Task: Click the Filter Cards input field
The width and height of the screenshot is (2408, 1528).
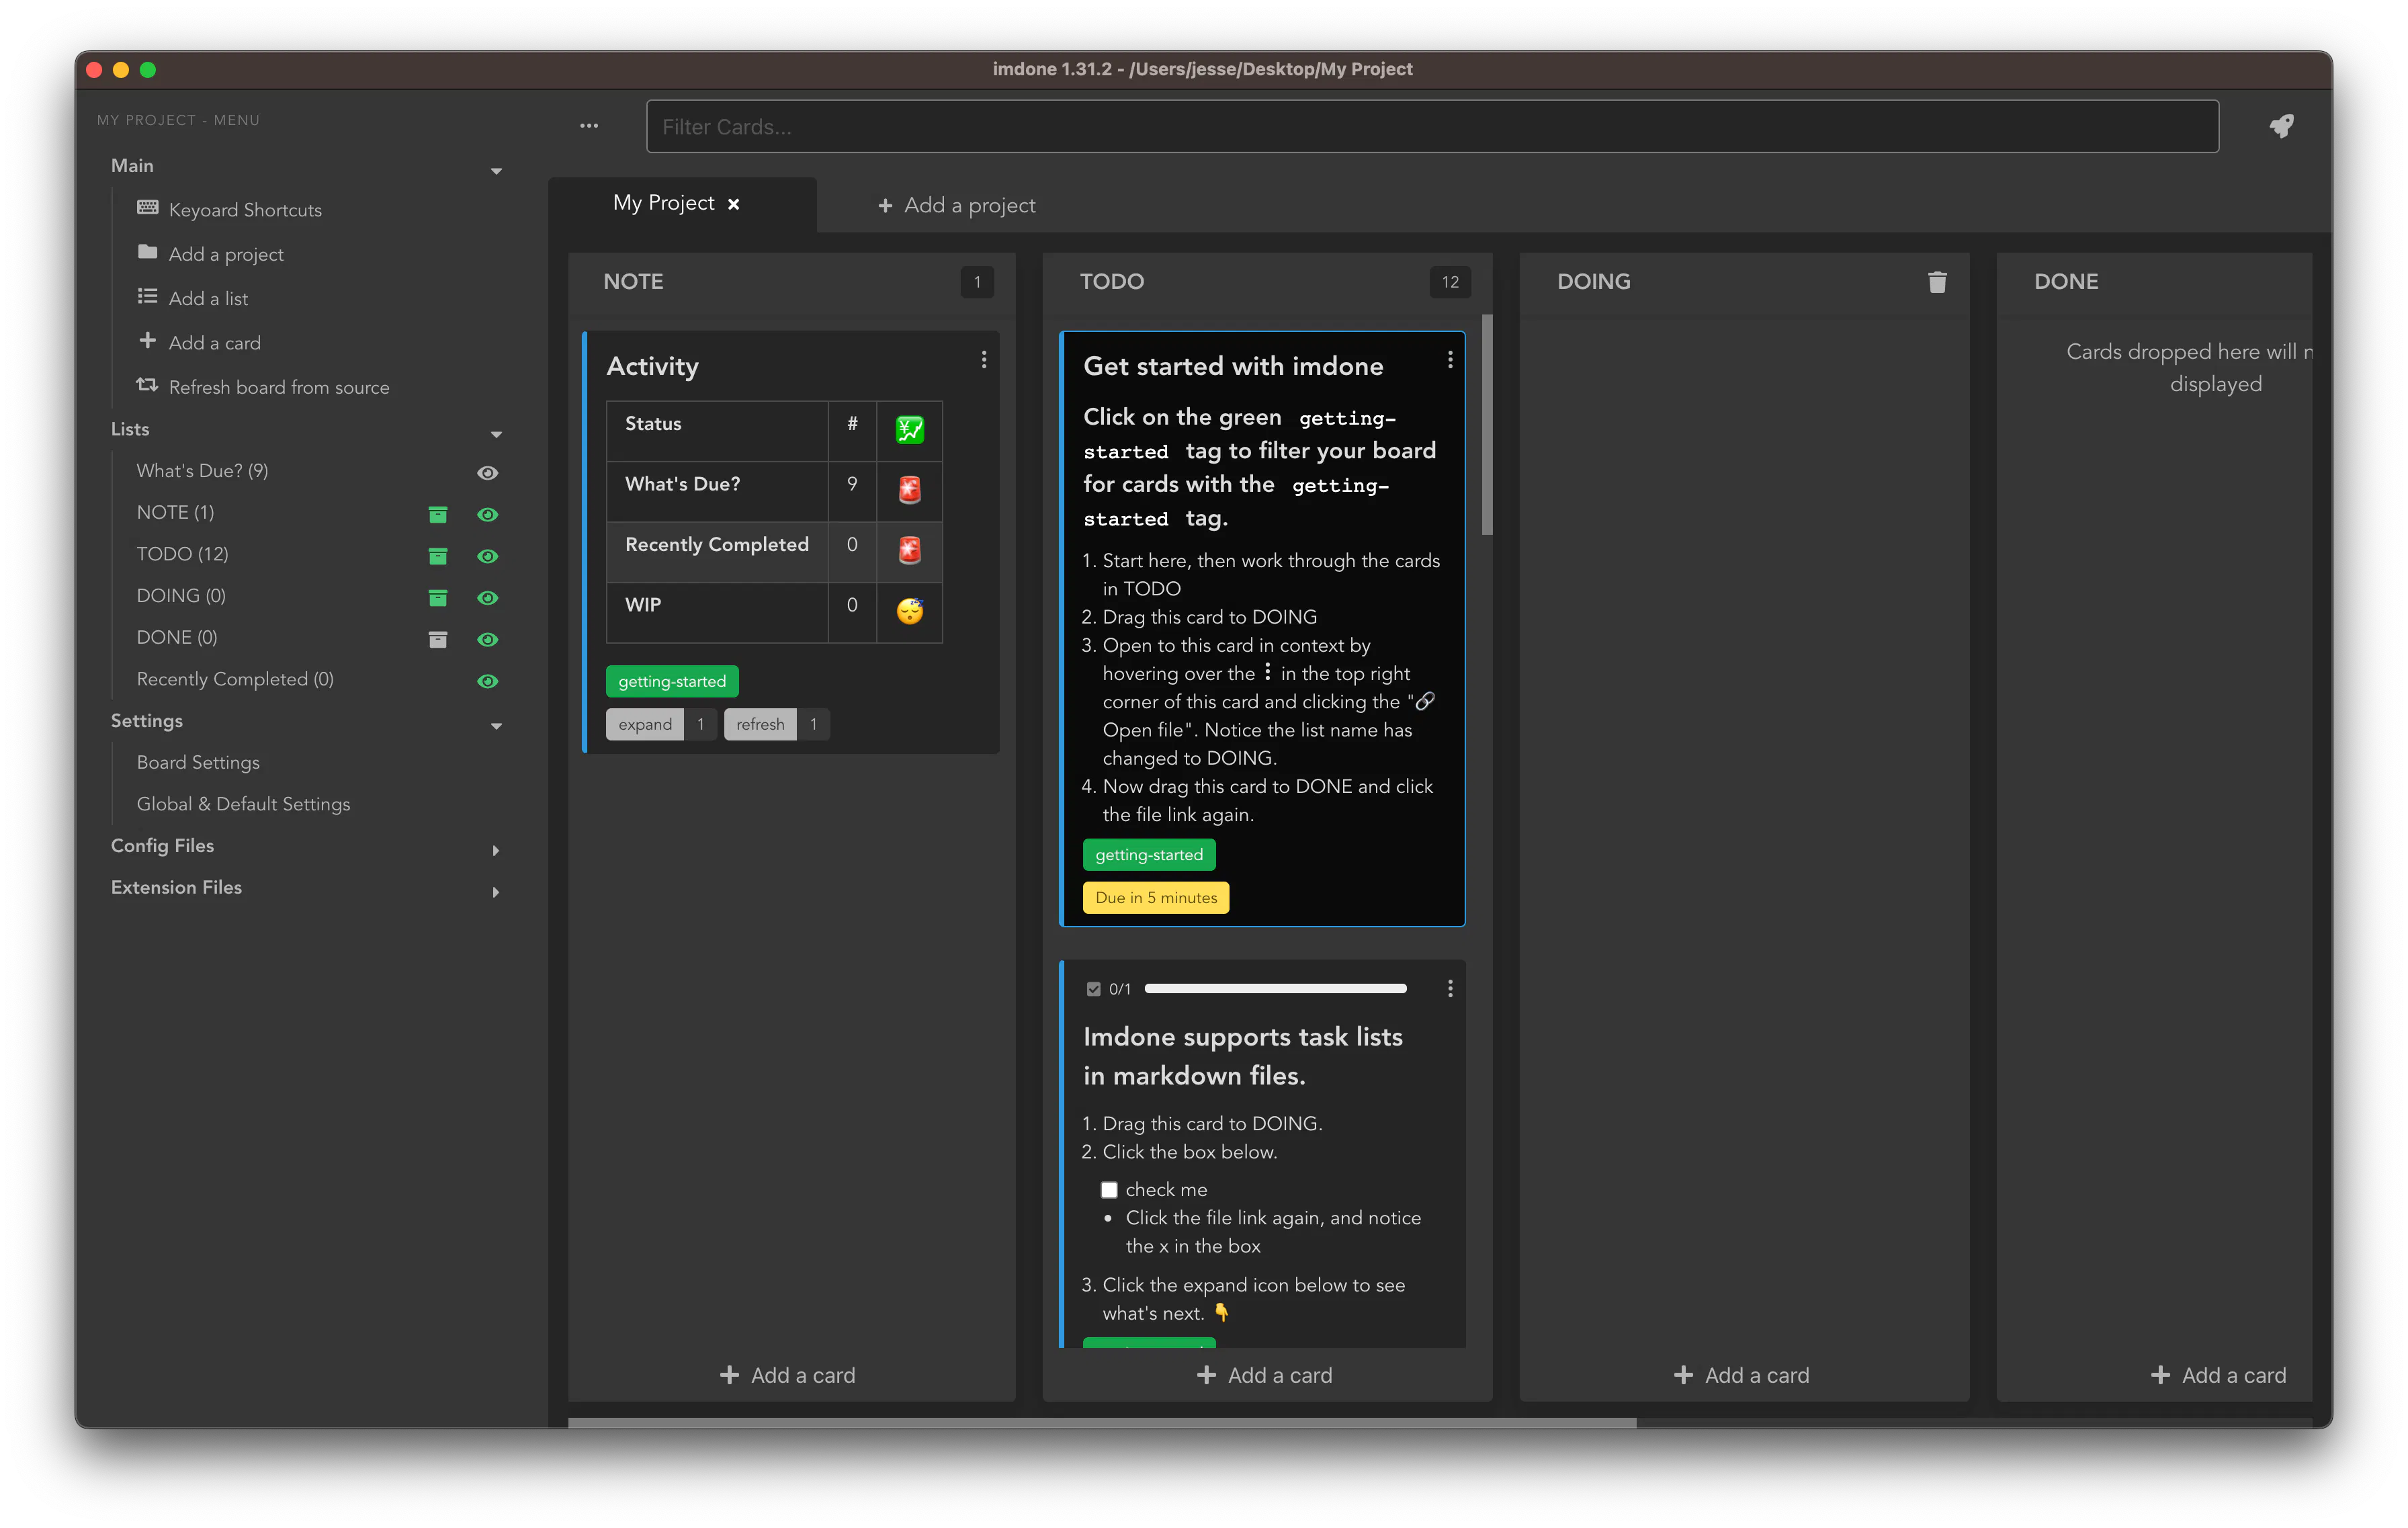Action: [1432, 126]
